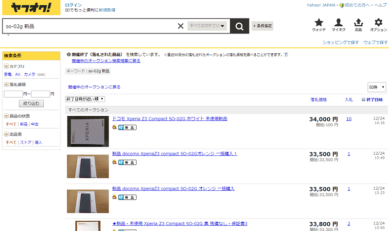Open the 13:23 オレンジ 一括購入 listing title

[174, 189]
